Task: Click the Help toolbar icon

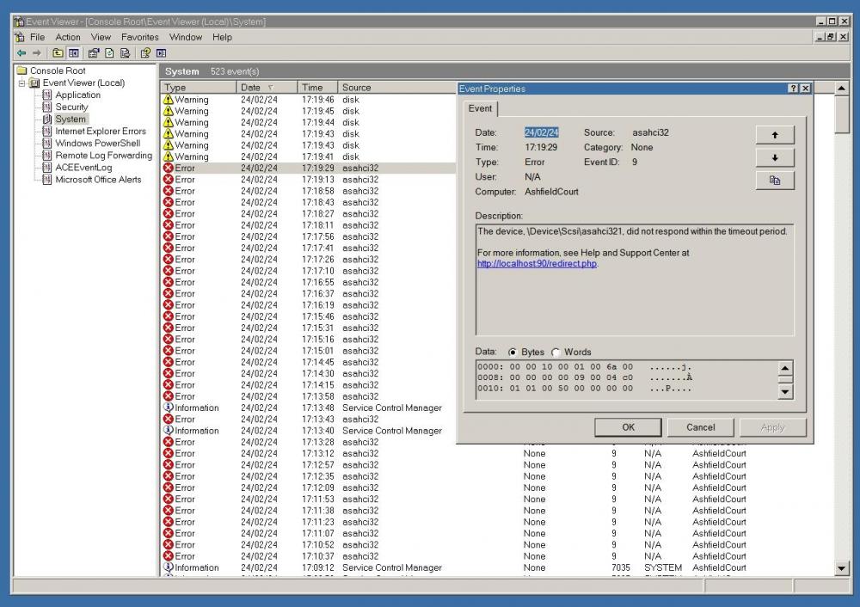Action: pyautogui.click(x=145, y=53)
